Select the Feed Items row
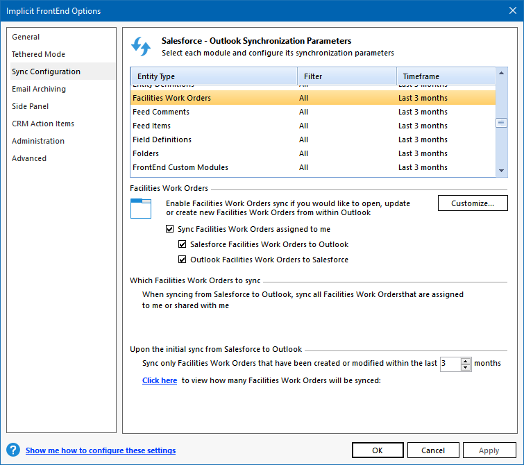 pyautogui.click(x=313, y=126)
